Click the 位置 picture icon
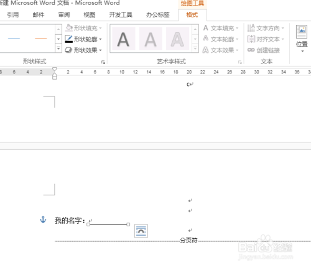The height and width of the screenshot is (268, 311). click(x=302, y=32)
